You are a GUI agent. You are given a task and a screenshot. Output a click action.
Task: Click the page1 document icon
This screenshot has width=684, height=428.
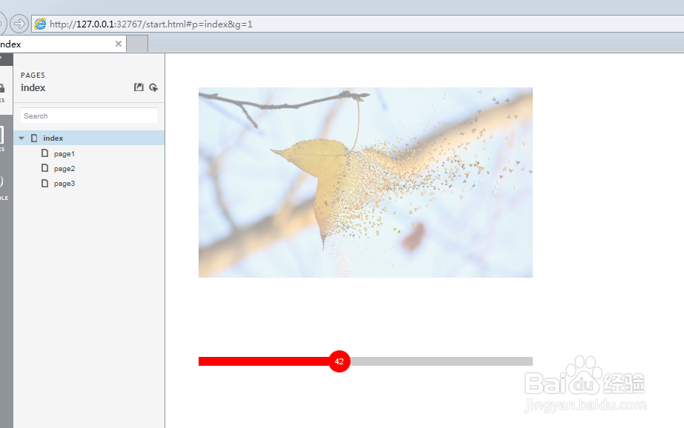point(44,153)
